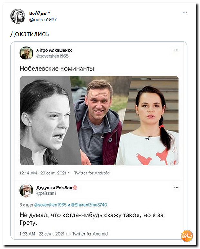
Task: Open more options on the Дедушка PeisSan reply
Action: 176,188
